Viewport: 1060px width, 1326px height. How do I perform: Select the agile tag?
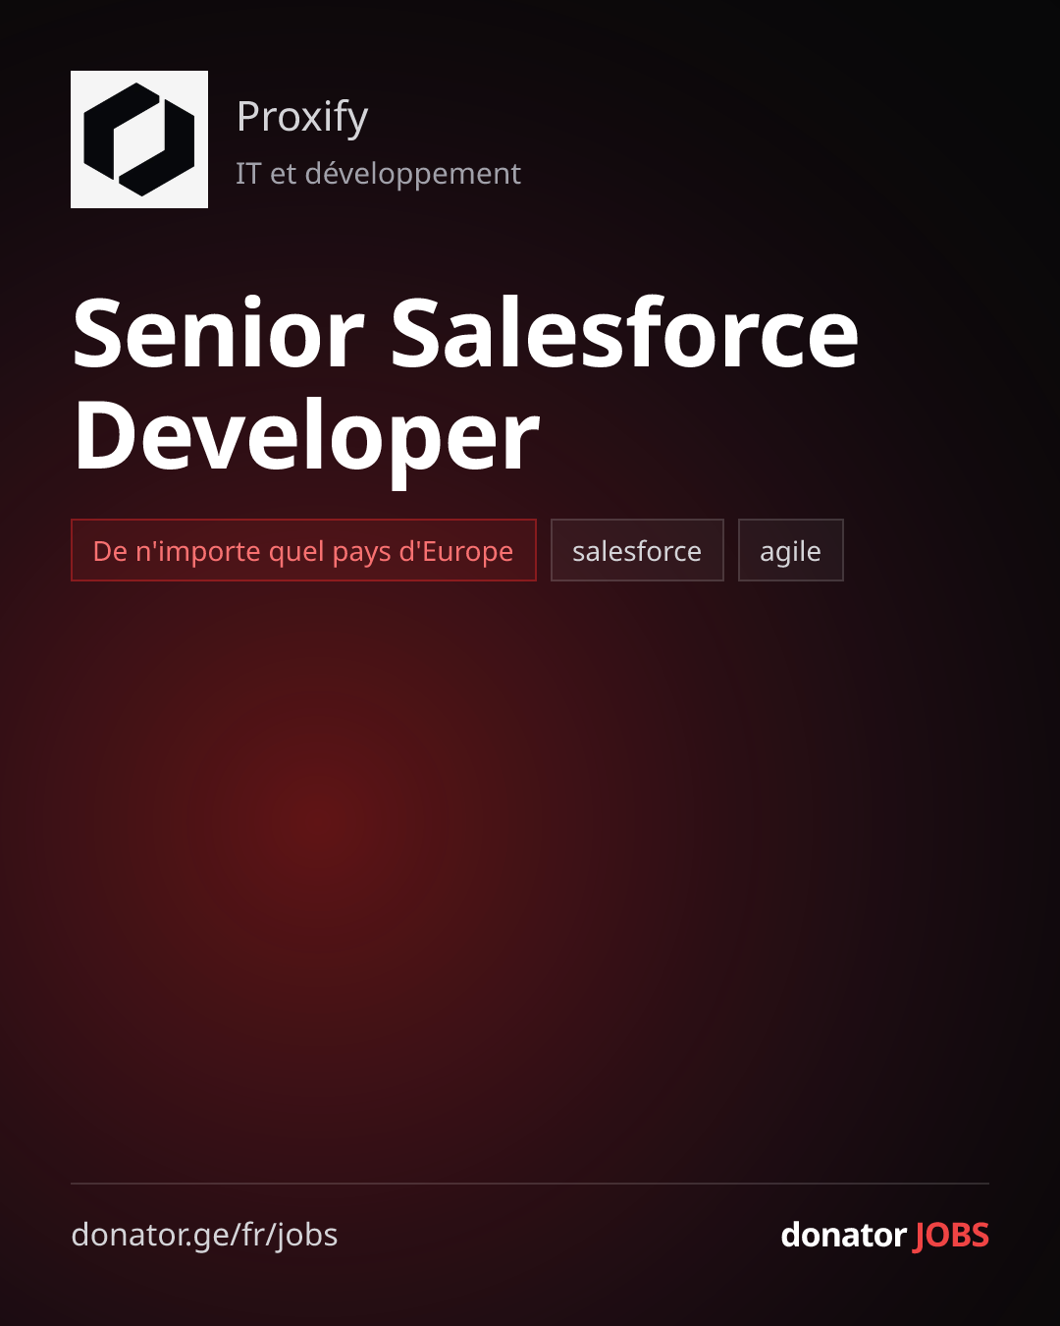pos(791,550)
